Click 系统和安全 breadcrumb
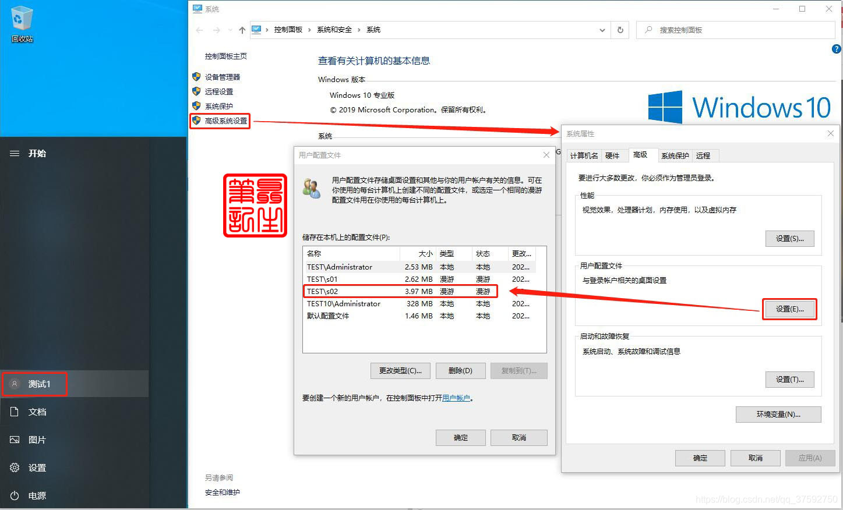The height and width of the screenshot is (510, 843). [334, 30]
